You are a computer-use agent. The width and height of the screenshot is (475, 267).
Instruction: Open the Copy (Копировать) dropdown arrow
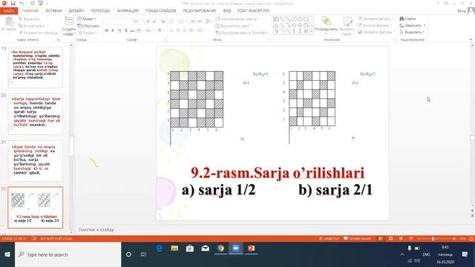(x=47, y=26)
